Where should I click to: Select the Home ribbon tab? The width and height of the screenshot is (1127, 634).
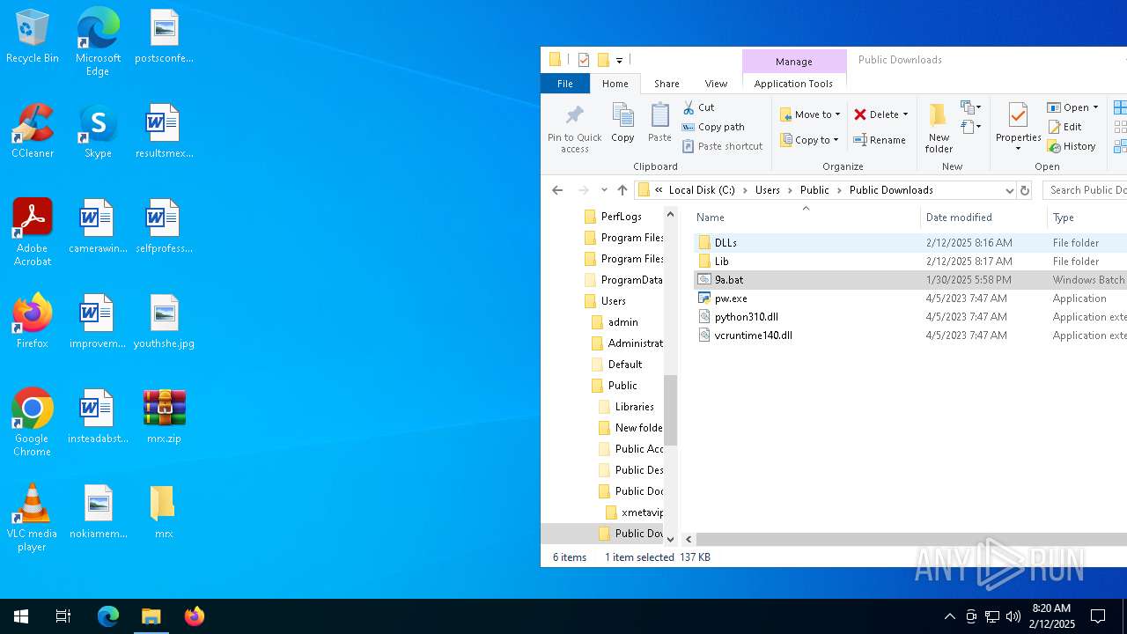pyautogui.click(x=615, y=84)
